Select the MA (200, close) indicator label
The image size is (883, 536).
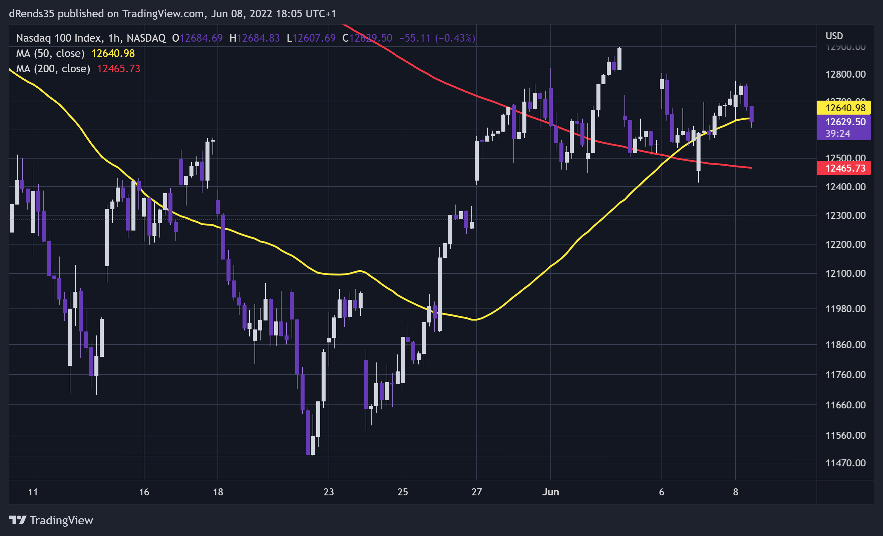click(x=53, y=68)
